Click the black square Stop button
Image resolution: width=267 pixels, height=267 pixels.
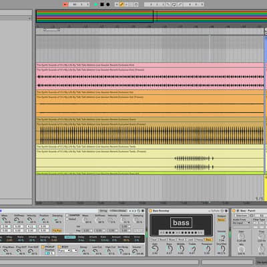click(101, 4)
